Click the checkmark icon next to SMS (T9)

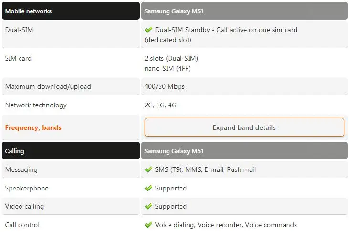pos(148,169)
